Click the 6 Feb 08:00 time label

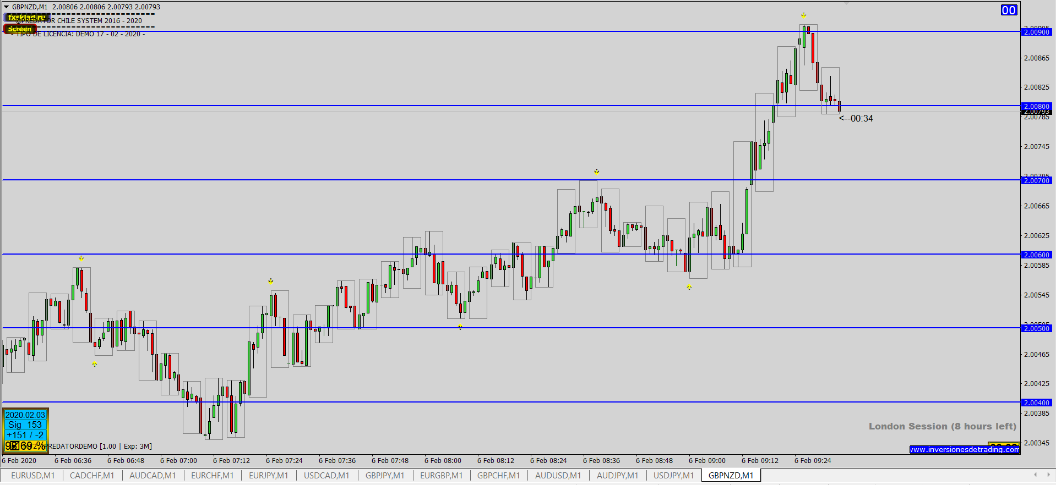(443, 460)
